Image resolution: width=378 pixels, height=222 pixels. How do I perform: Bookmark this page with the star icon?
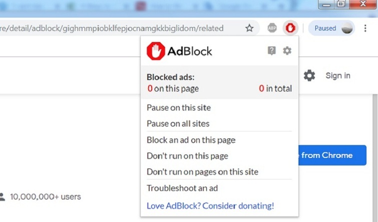coord(249,28)
